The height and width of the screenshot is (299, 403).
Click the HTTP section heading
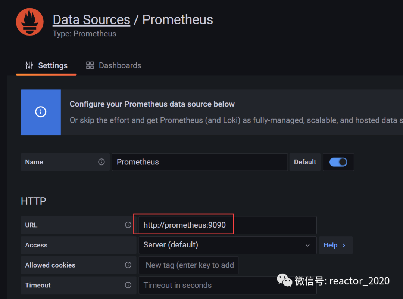34,201
